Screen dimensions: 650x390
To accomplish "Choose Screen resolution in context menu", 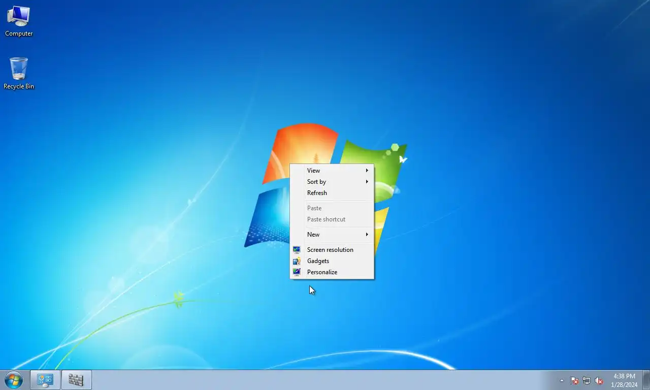I will point(332,250).
